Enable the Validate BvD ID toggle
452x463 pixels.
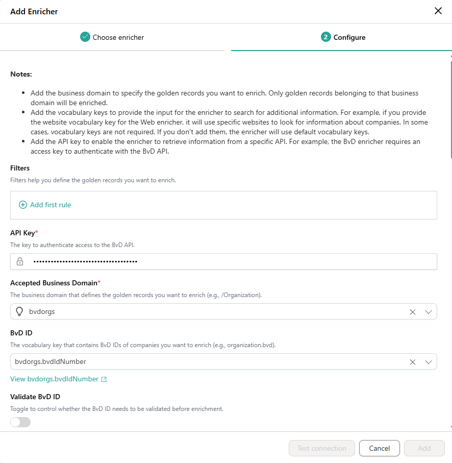pos(20,422)
